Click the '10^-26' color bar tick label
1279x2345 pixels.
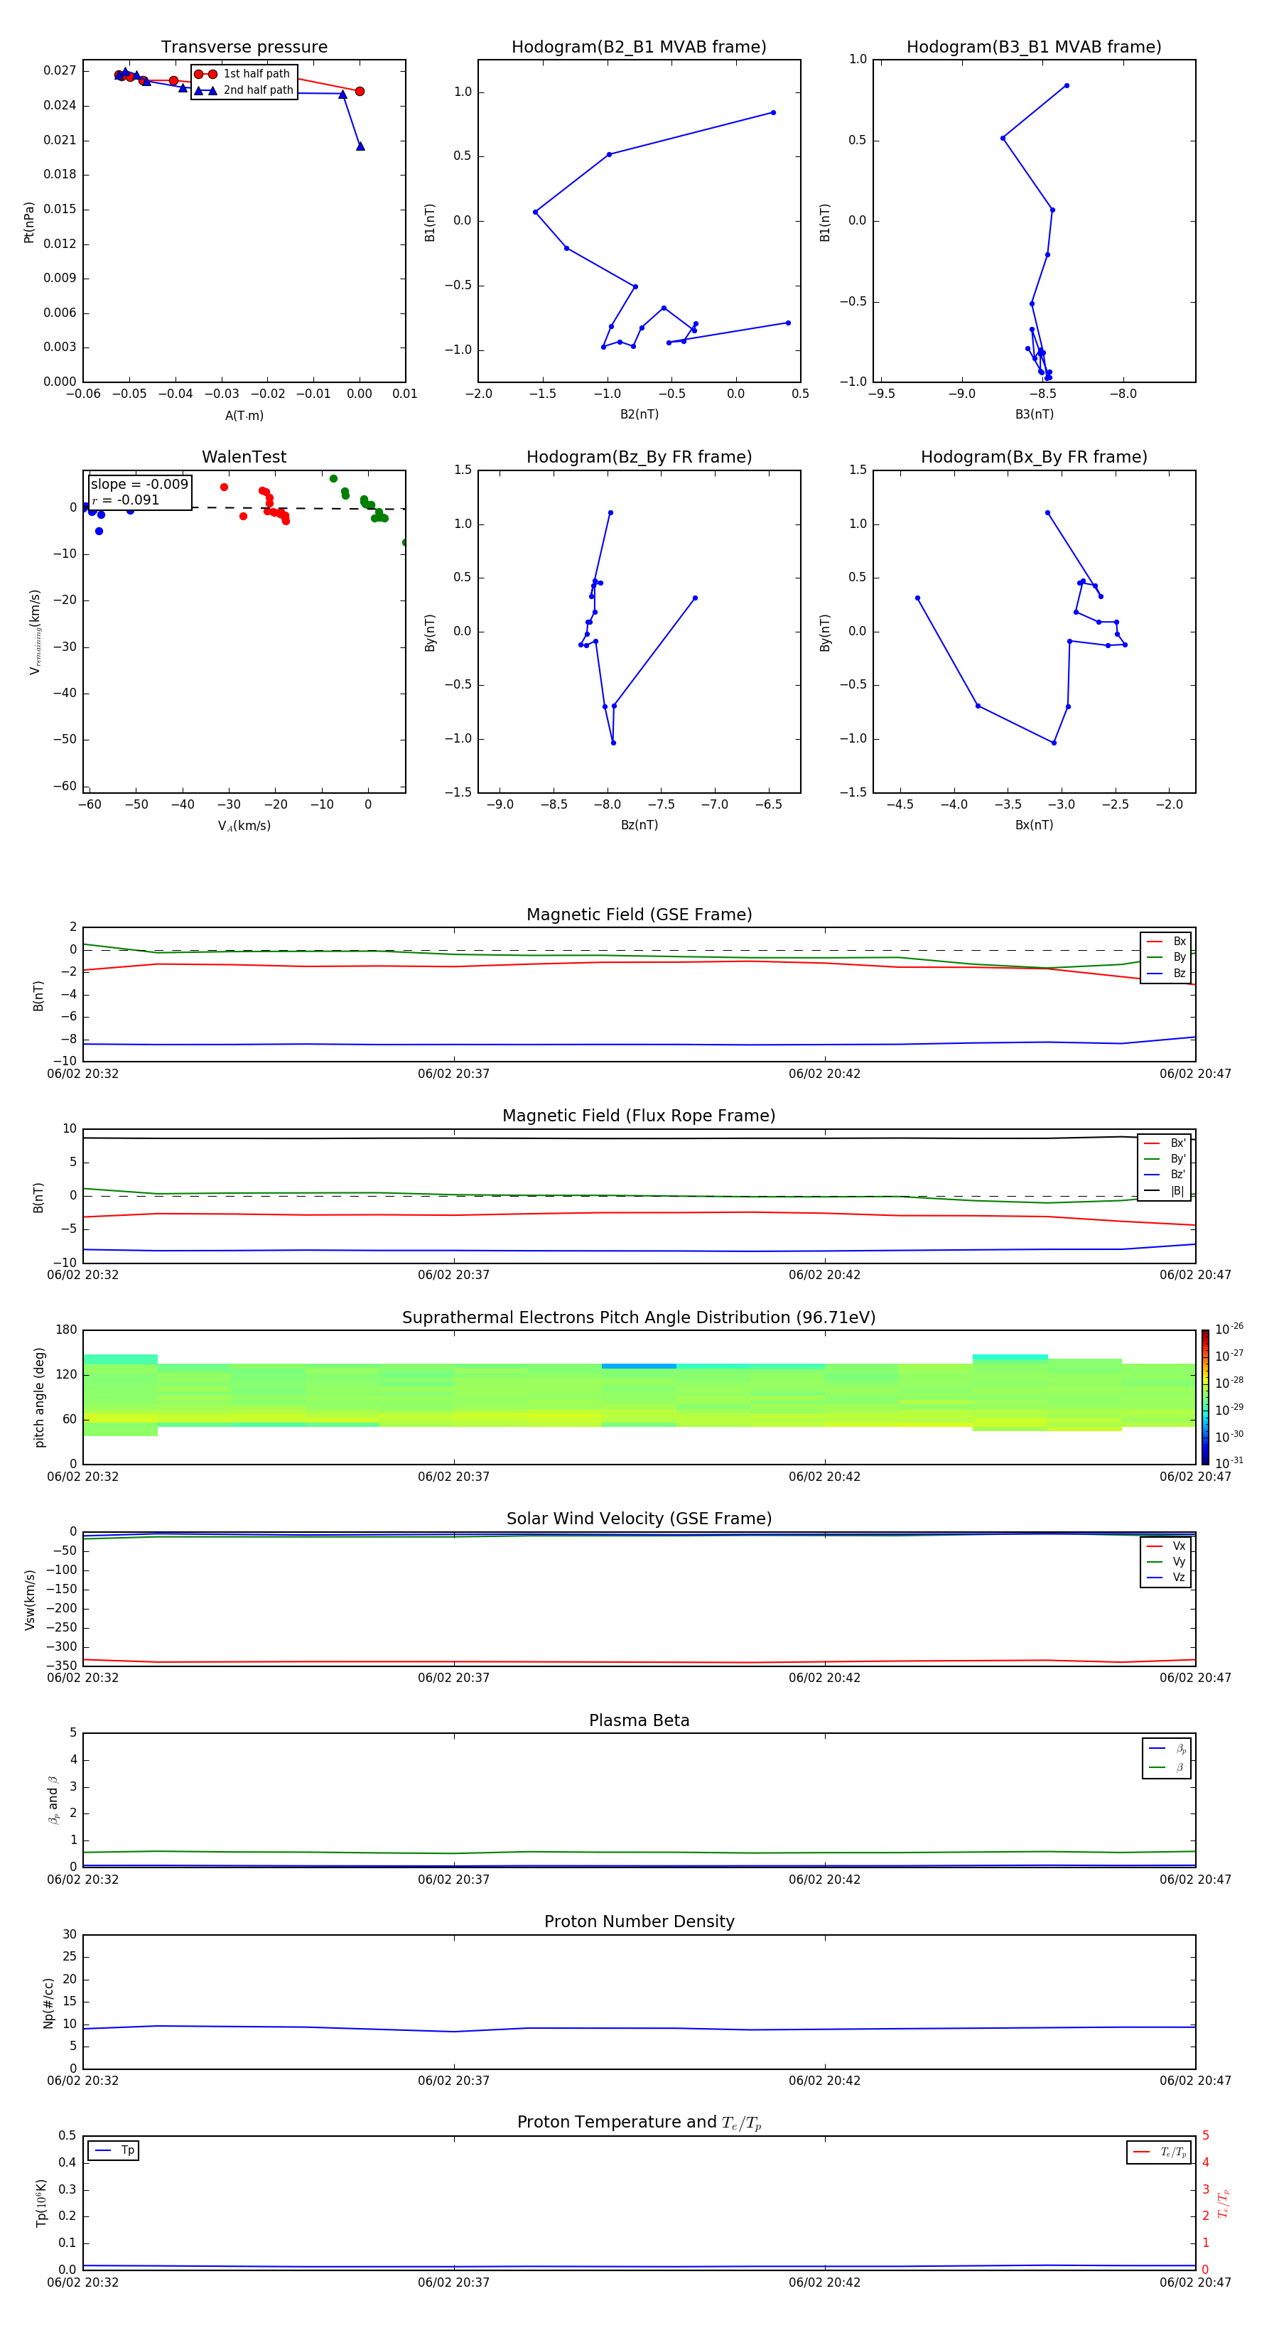(1229, 1329)
